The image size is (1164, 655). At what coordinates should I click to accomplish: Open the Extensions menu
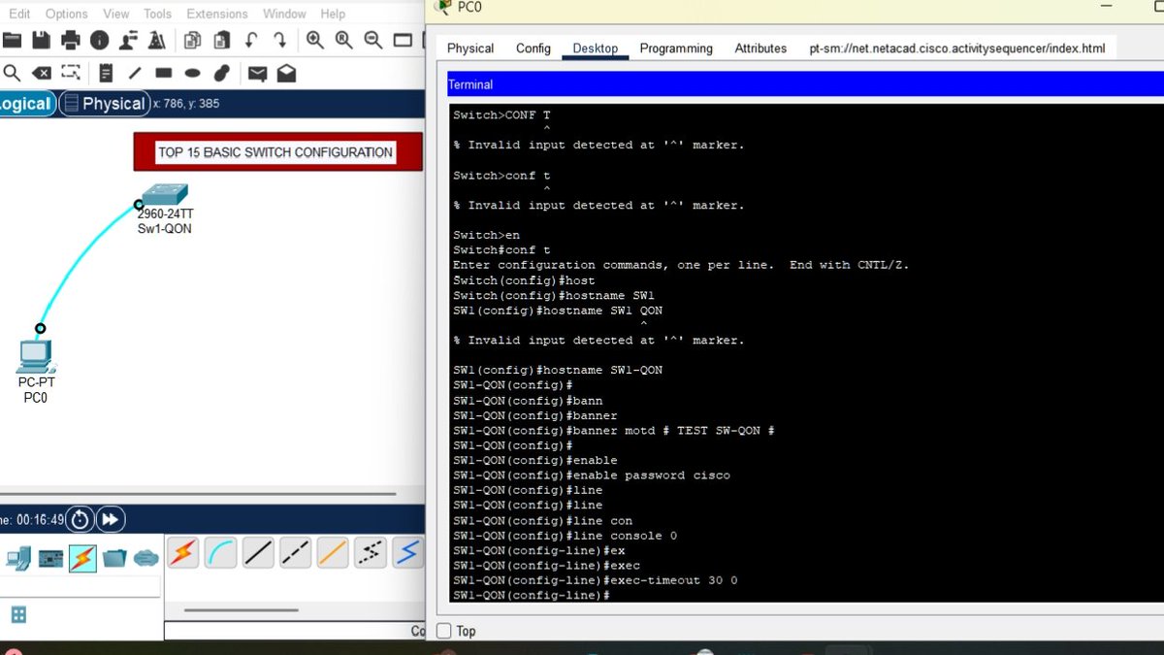pos(217,14)
